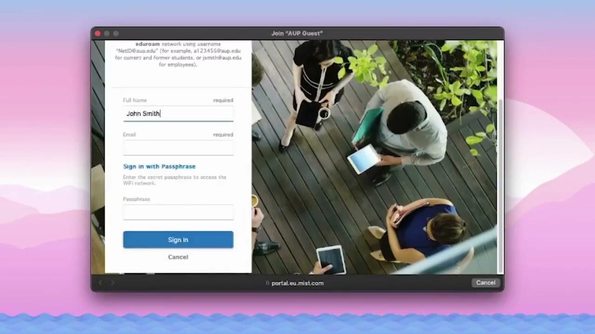Click the grayed zoom window dot

[x=116, y=33]
